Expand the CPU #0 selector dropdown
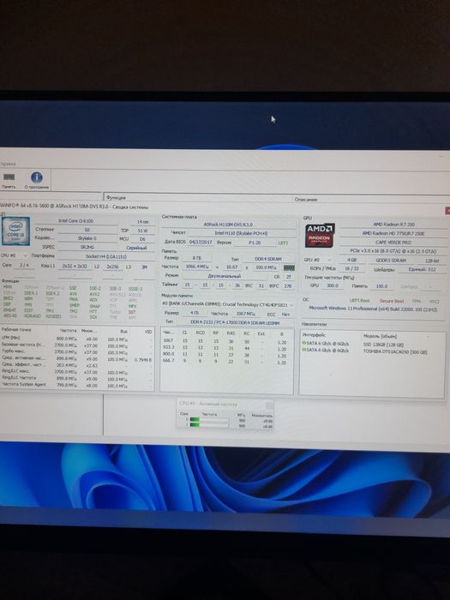Screen dimensions: 450x600 [x=25, y=255]
